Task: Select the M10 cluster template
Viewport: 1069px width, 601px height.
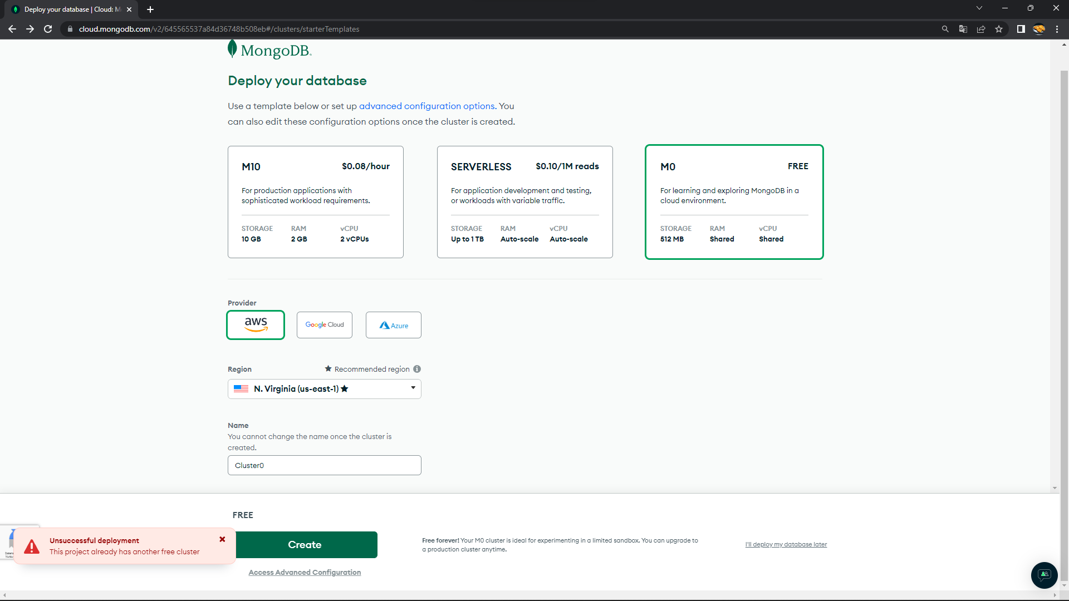Action: 315,202
